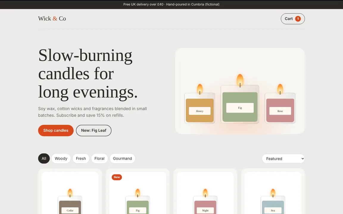Click the Shop candles button
The width and height of the screenshot is (343, 214).
(56, 130)
